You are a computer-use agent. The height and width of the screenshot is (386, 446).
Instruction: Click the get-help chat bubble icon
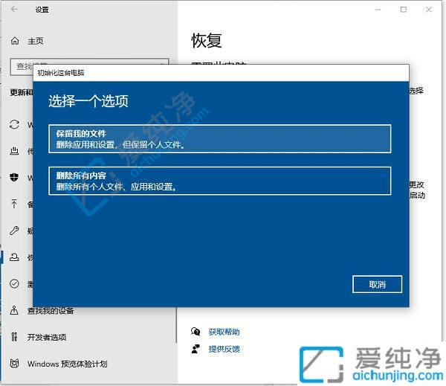195,332
